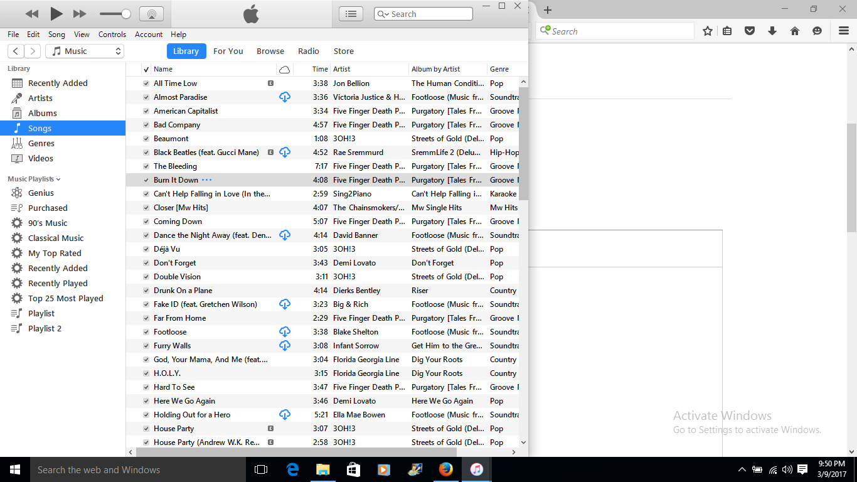Uncheck the All Time Low song
Image resolution: width=857 pixels, height=482 pixels.
(x=146, y=83)
